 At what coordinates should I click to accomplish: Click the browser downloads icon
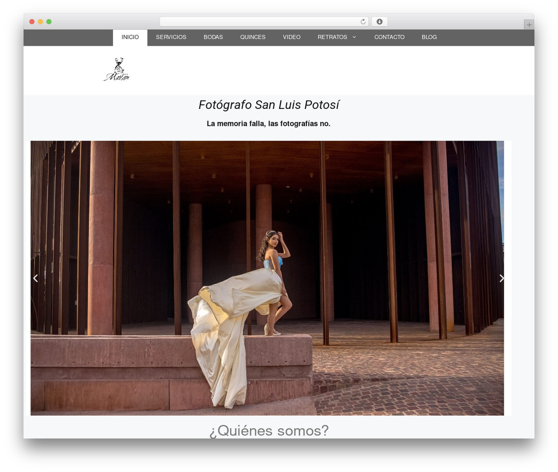tap(379, 22)
